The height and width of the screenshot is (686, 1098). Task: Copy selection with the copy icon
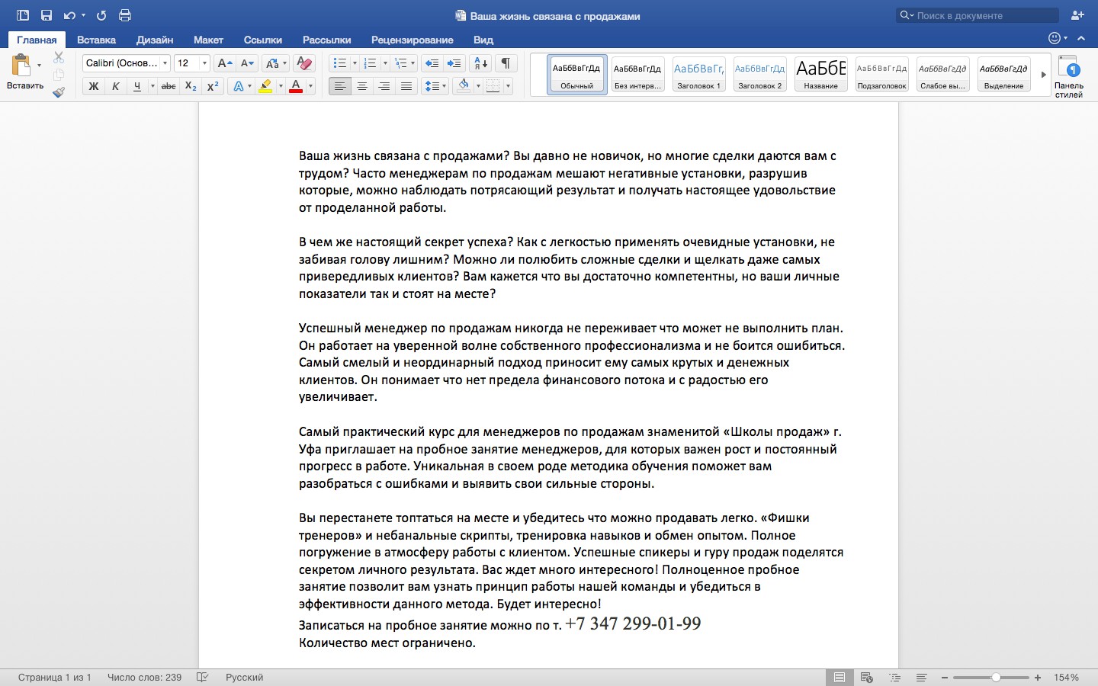(x=59, y=75)
